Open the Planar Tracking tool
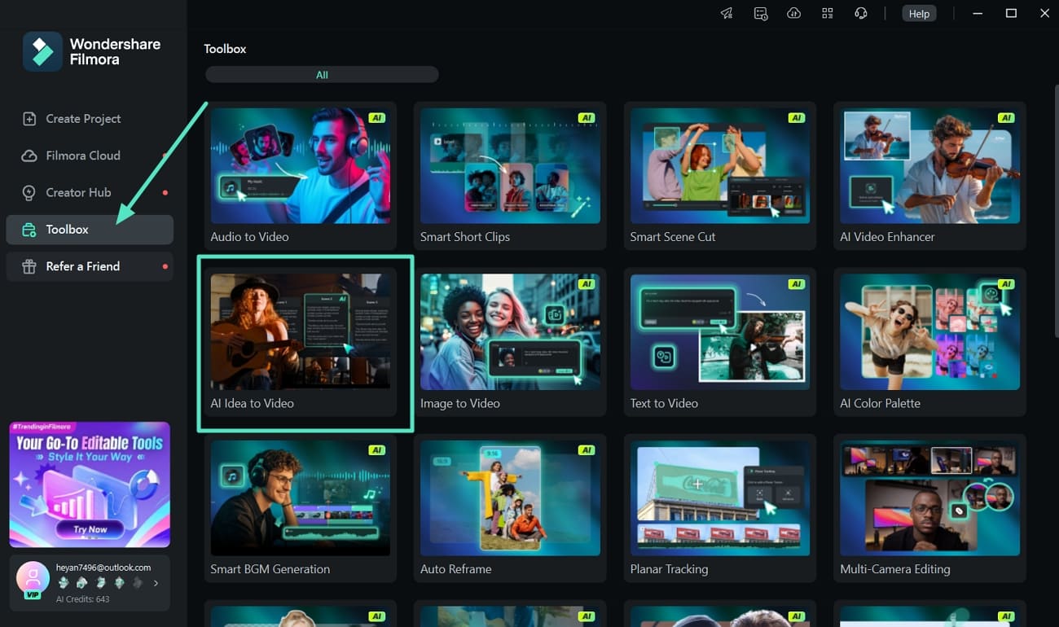The width and height of the screenshot is (1059, 627). (719, 508)
